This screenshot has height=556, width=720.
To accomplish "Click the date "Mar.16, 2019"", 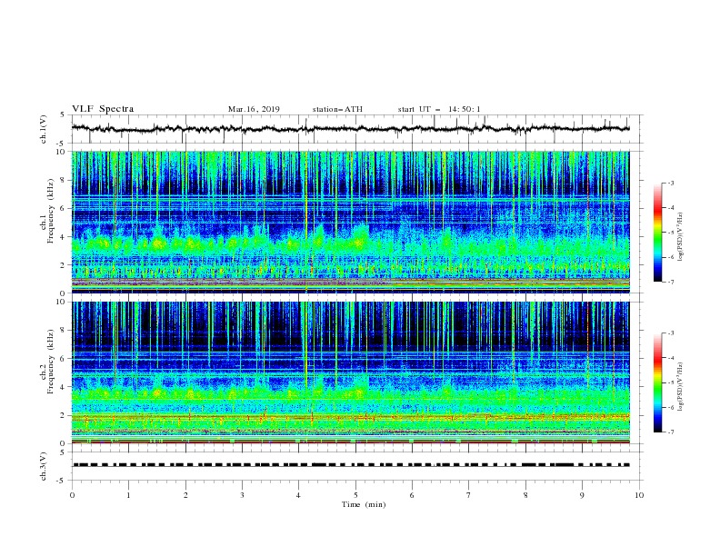I will (x=254, y=109).
